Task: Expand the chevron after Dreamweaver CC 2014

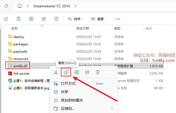Action: click(76, 6)
